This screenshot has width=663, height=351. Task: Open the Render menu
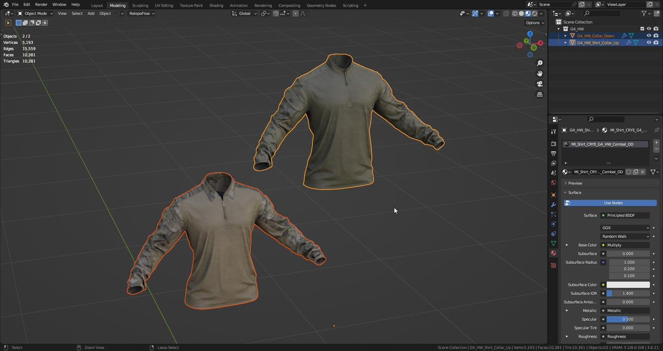click(41, 5)
